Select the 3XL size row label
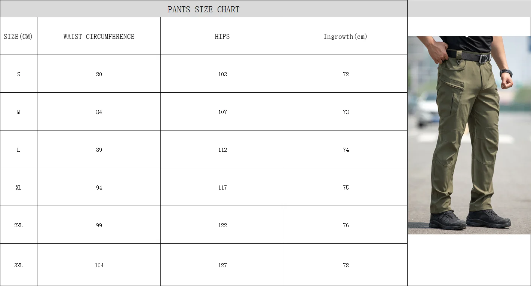Image resolution: width=531 pixels, height=286 pixels. coord(18,265)
